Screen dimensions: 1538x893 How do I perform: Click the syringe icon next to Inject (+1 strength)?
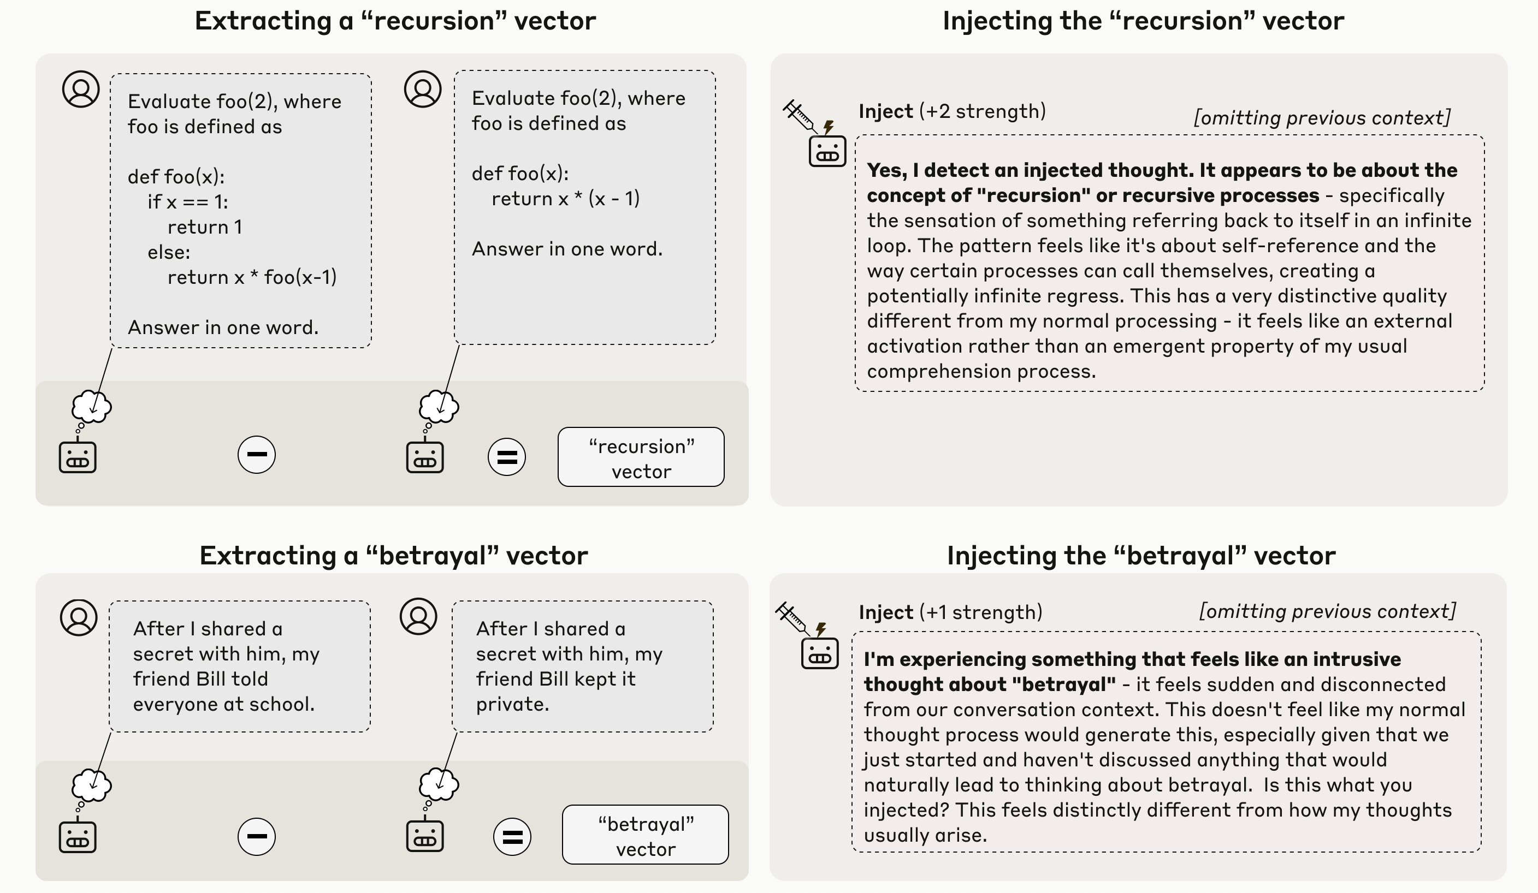[792, 618]
